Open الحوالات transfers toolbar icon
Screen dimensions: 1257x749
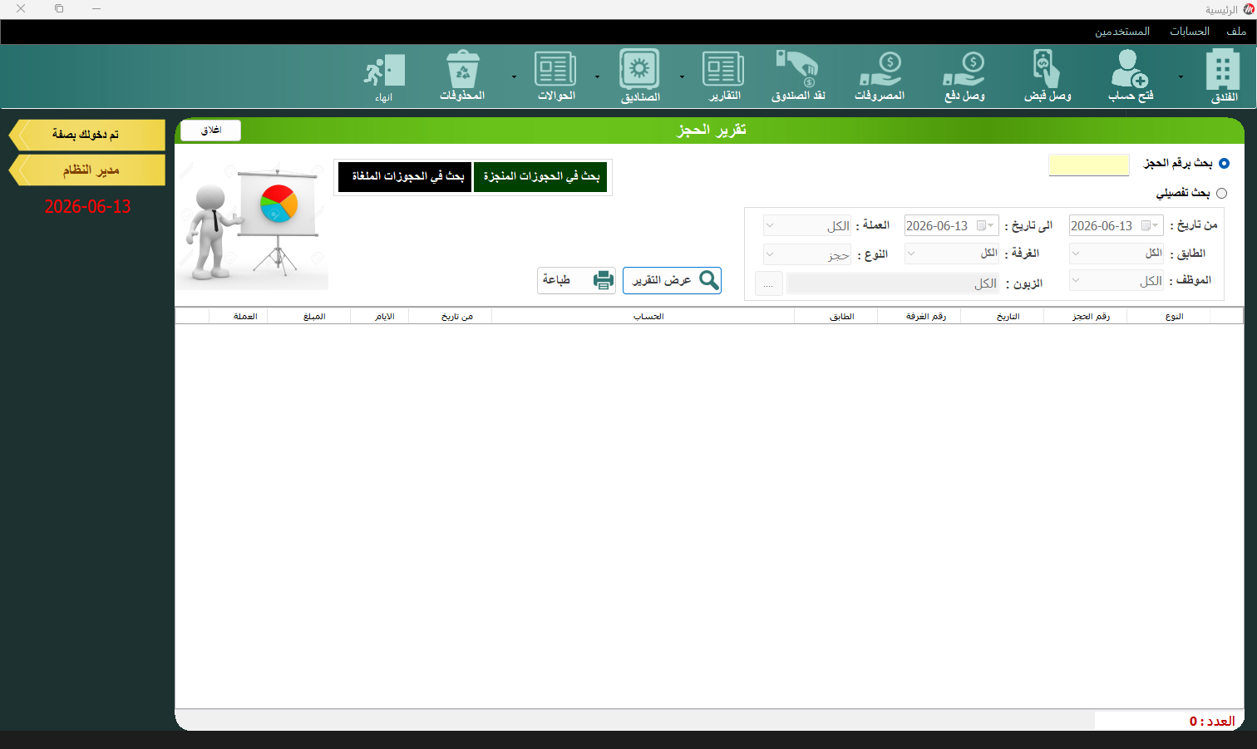[556, 76]
